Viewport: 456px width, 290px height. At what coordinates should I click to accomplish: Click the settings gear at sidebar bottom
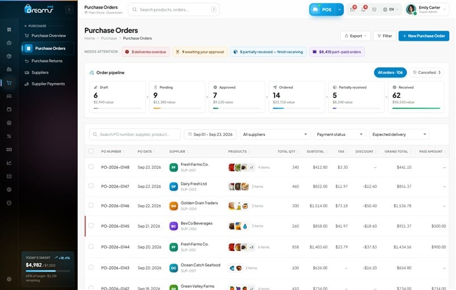pyautogui.click(x=9, y=279)
